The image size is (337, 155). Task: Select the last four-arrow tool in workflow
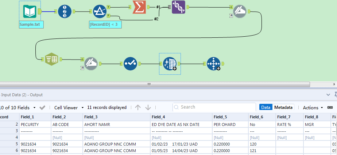[x=213, y=64]
